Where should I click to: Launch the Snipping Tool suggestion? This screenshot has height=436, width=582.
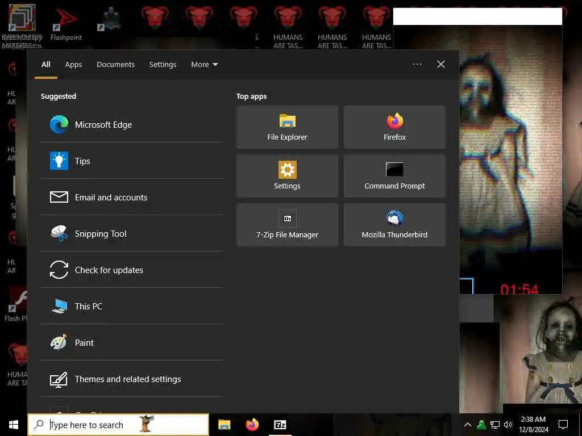point(132,233)
